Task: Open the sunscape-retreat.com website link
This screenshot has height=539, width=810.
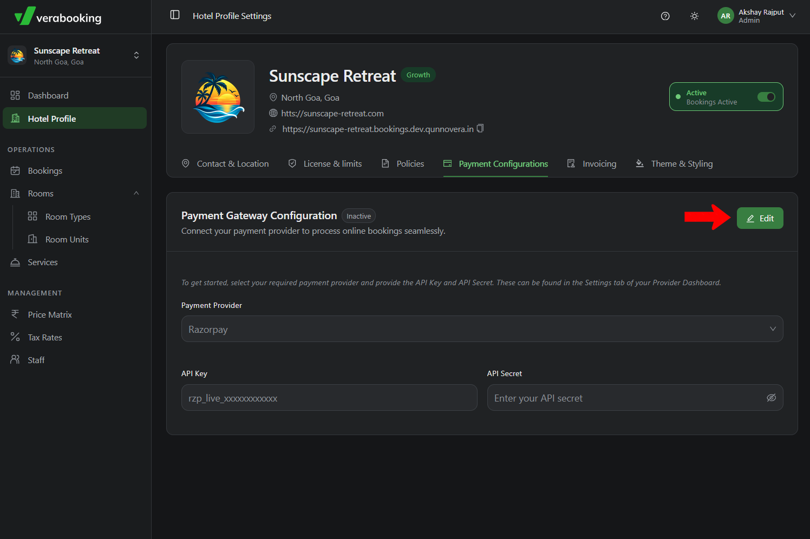Action: point(332,114)
